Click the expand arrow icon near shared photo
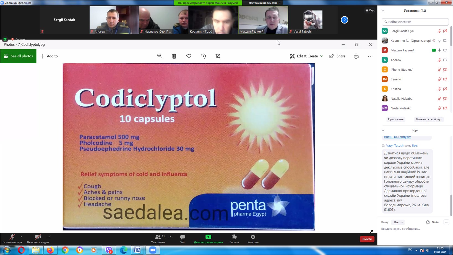453x255 pixels. click(x=371, y=232)
